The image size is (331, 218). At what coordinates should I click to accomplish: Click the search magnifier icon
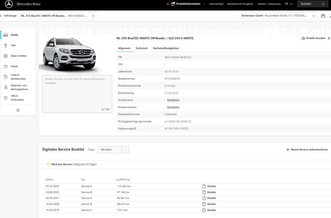323,4
